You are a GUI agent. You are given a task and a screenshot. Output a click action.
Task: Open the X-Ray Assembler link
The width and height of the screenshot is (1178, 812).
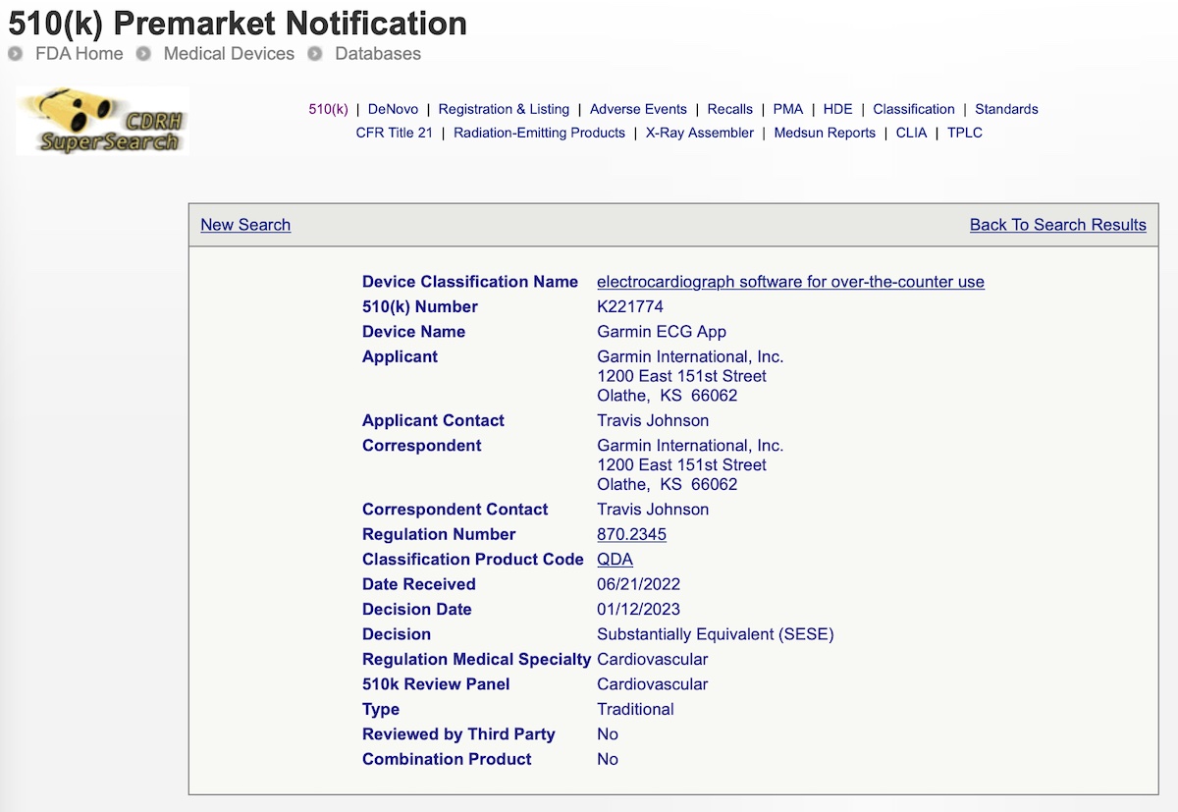pyautogui.click(x=700, y=133)
